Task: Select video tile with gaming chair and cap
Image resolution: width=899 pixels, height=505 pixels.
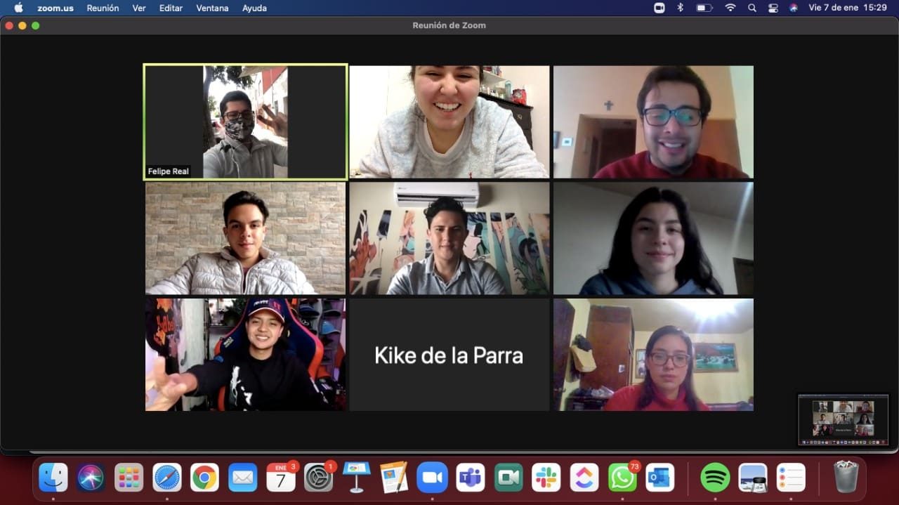Action: (x=245, y=355)
